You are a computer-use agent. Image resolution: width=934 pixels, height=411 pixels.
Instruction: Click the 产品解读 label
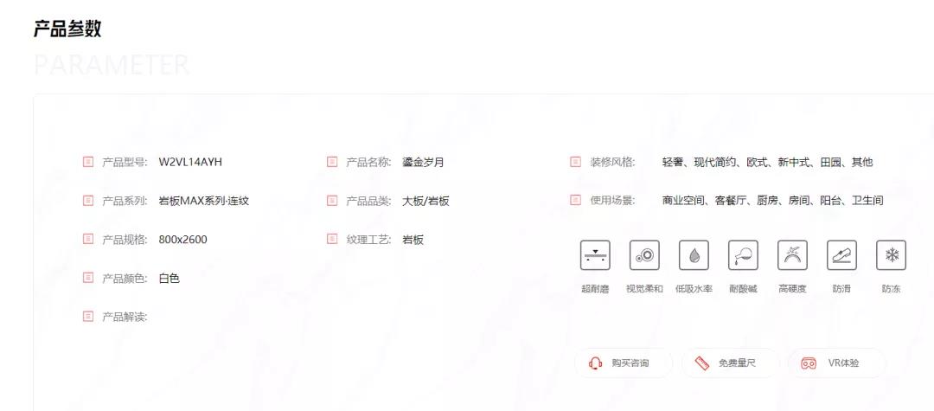click(125, 317)
